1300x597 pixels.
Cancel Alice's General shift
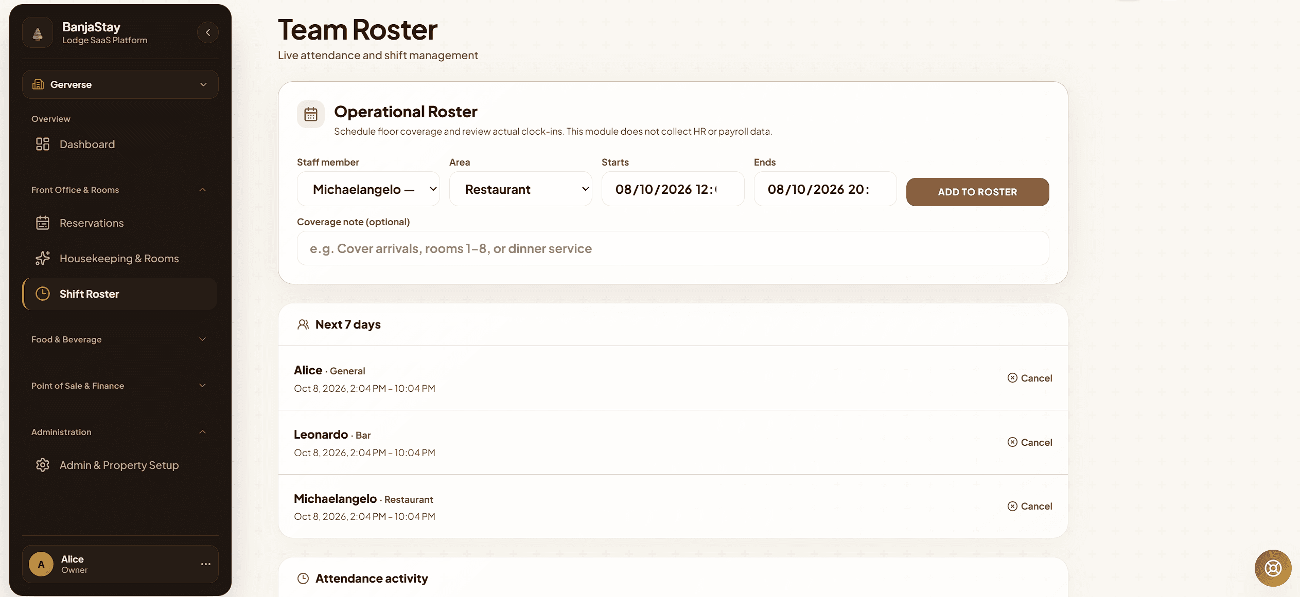point(1030,378)
